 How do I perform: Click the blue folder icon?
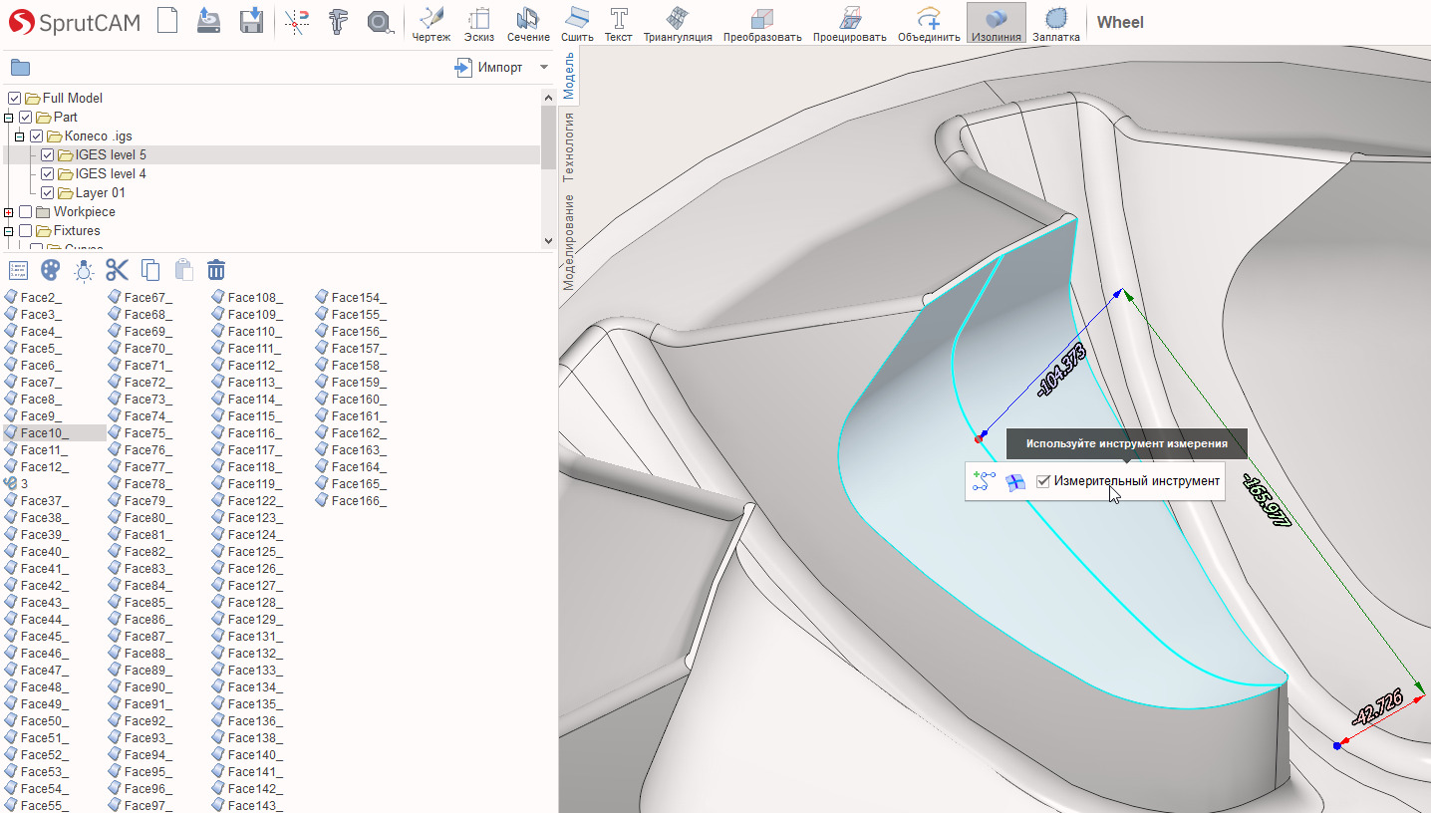click(x=20, y=68)
